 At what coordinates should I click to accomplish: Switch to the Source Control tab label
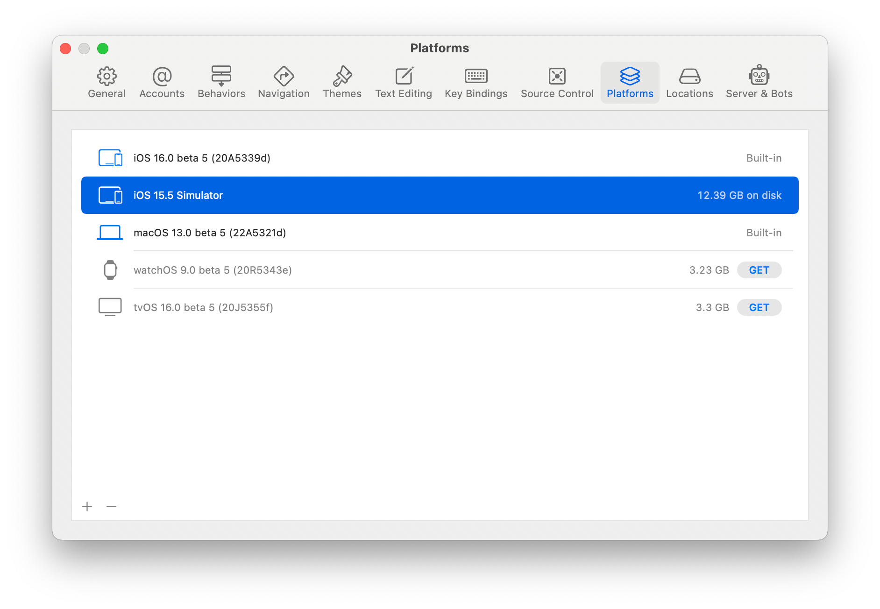coord(557,94)
